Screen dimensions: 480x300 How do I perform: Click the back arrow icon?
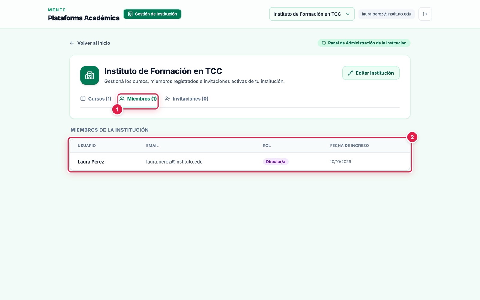pos(72,43)
